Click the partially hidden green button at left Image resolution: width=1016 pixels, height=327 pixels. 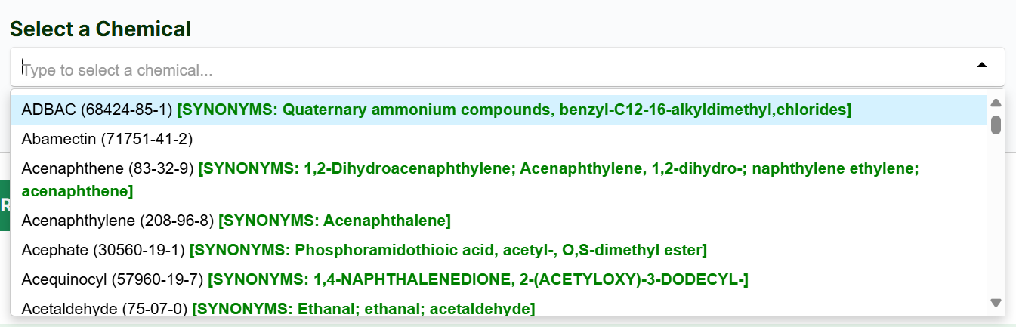pos(5,205)
